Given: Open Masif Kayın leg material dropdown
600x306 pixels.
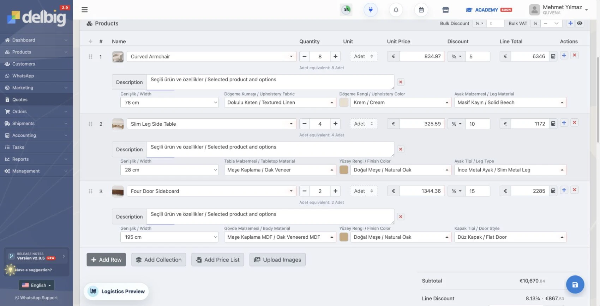Looking at the screenshot, I should [510, 102].
